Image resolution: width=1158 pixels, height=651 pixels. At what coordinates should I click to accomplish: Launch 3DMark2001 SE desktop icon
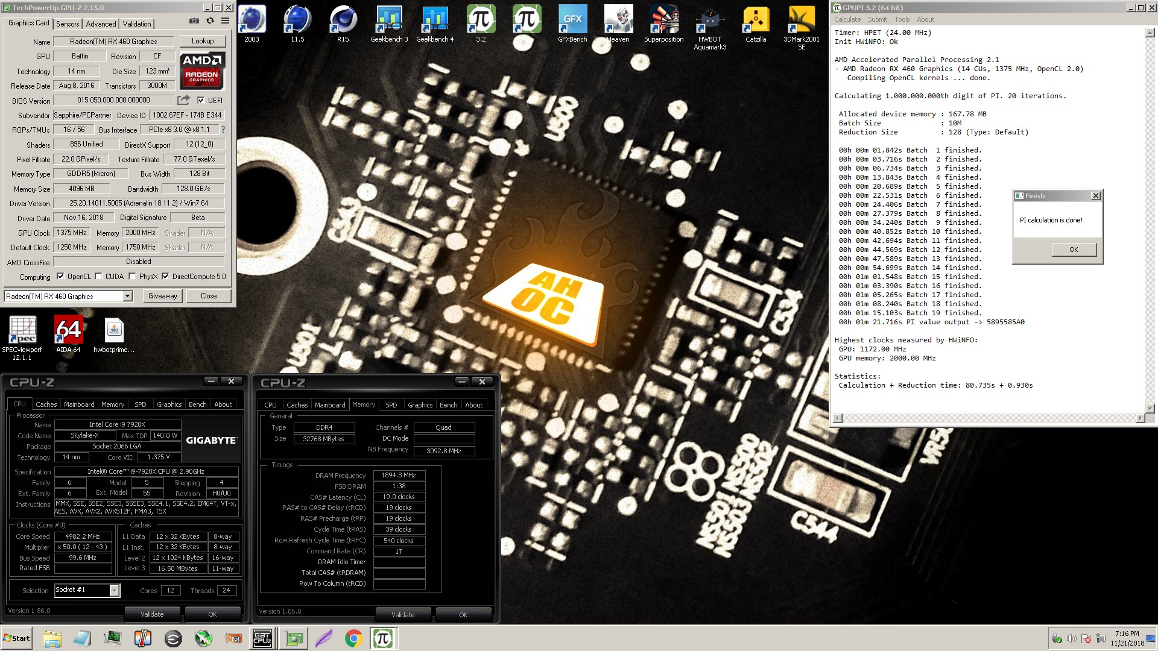point(802,28)
